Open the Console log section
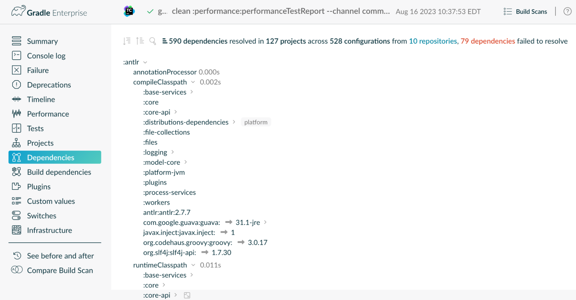Viewport: 576px width, 300px height. (x=46, y=55)
